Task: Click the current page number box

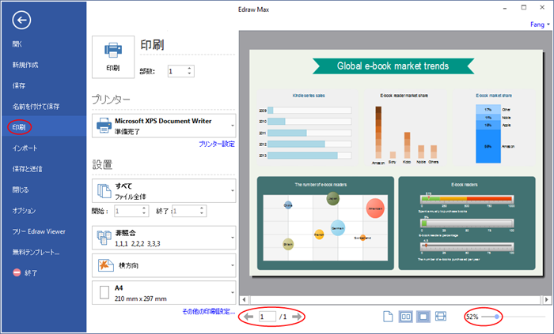Action: [268, 317]
